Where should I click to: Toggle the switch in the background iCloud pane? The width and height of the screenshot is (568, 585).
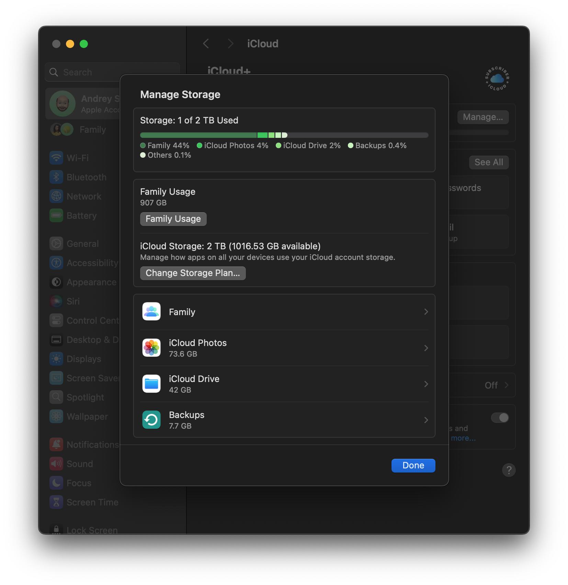click(500, 417)
